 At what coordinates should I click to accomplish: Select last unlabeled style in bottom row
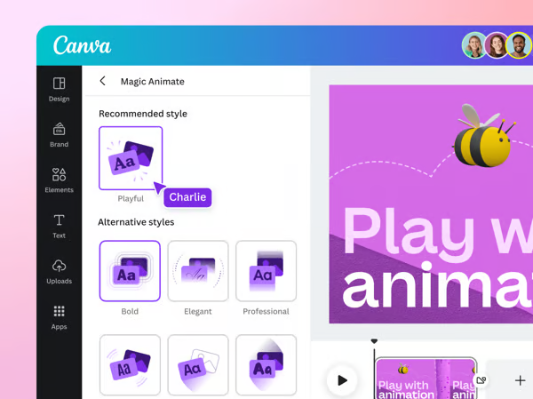(266, 365)
